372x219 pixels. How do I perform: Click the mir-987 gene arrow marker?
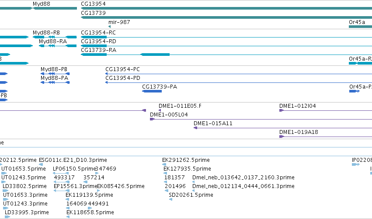click(109, 27)
